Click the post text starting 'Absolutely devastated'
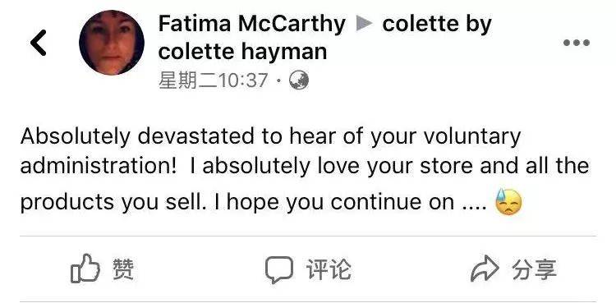 click(x=305, y=169)
